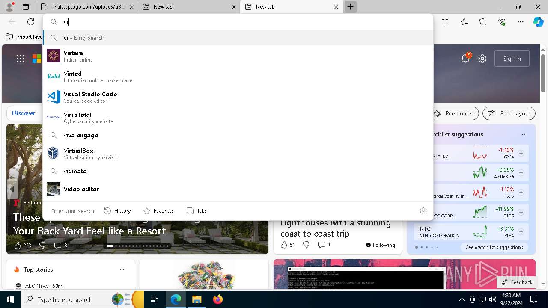Viewport: 548px width, 308px height.
Task: Close the active New tab
Action: pos(336,7)
